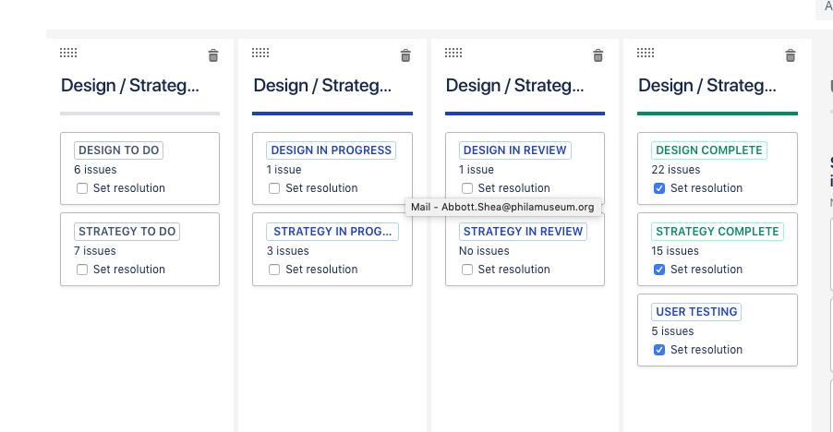
Task: Click drag handle of Design To Do column
Action: tap(68, 53)
